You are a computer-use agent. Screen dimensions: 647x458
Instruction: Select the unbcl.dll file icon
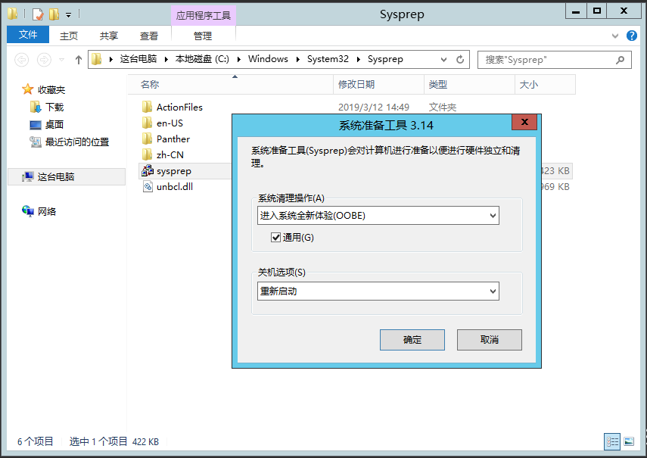click(x=148, y=186)
